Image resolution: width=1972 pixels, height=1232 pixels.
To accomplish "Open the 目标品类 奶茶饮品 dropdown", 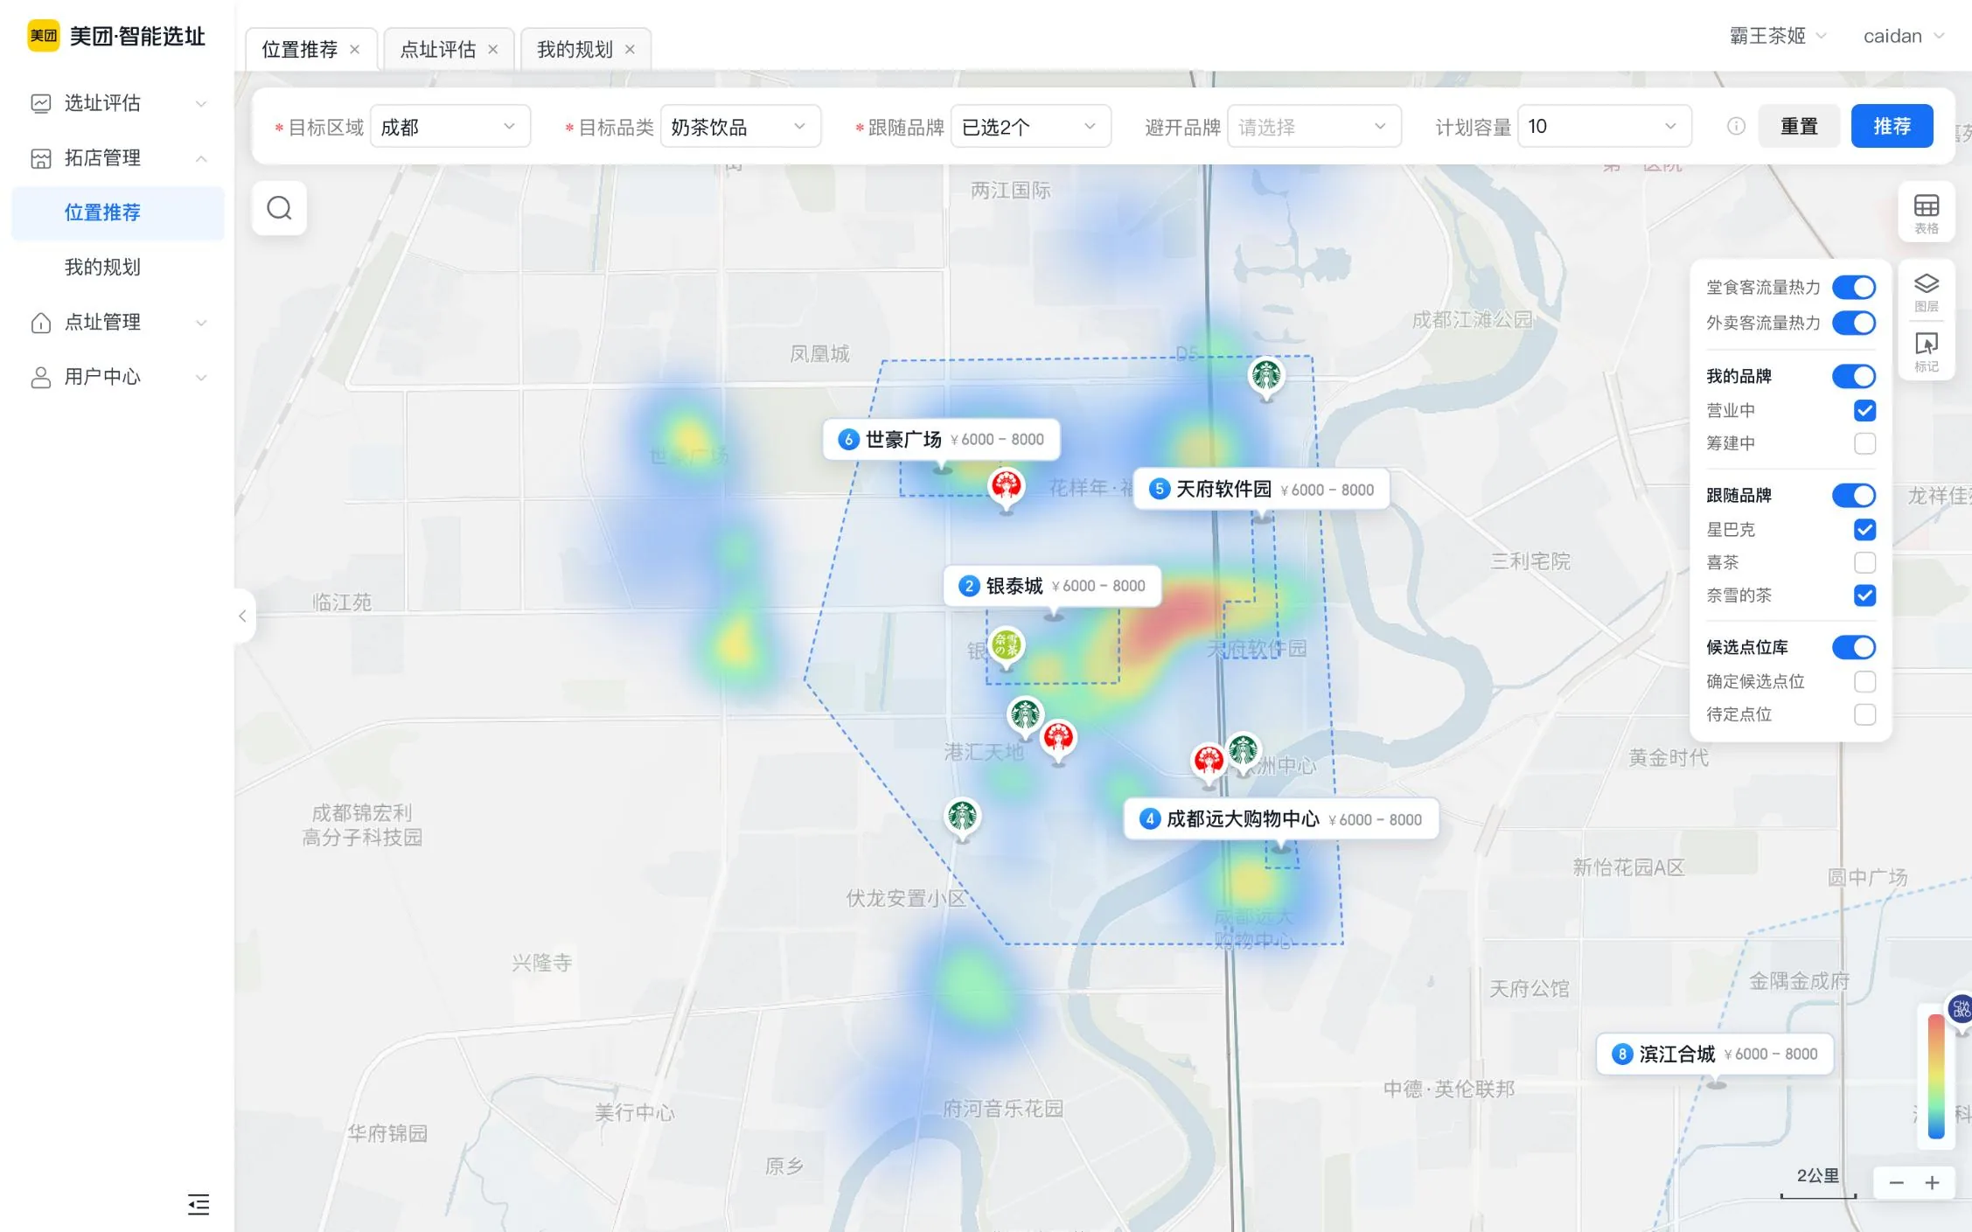I will [x=741, y=127].
